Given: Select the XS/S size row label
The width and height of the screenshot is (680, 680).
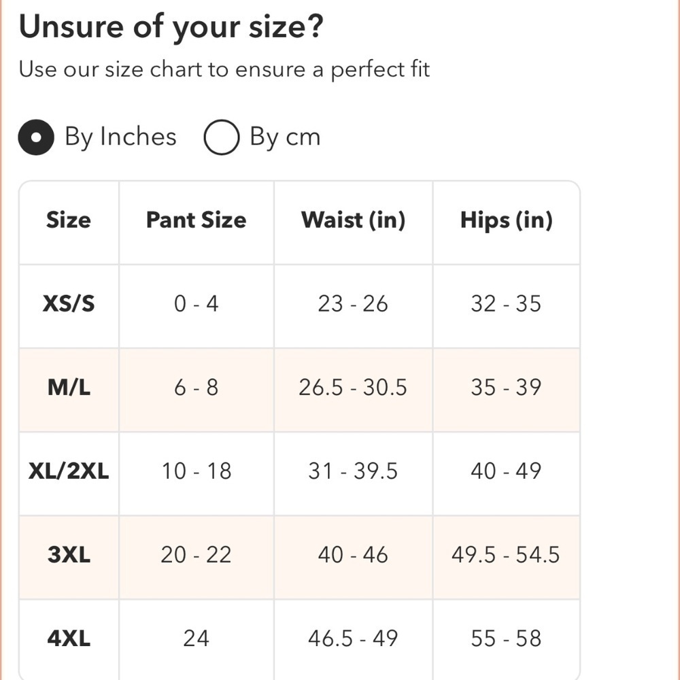Looking at the screenshot, I should click(69, 303).
